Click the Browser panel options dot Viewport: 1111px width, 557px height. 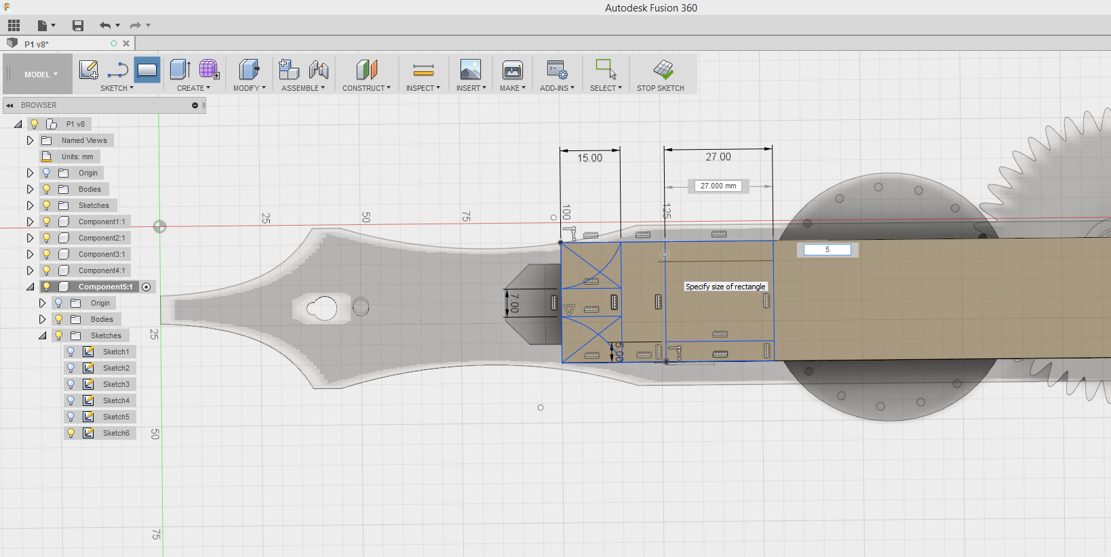[195, 106]
